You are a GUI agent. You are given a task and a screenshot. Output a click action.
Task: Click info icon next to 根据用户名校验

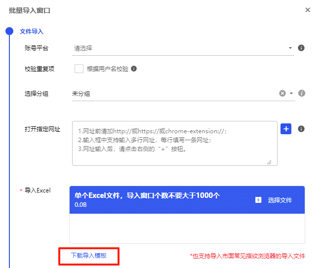(x=134, y=69)
